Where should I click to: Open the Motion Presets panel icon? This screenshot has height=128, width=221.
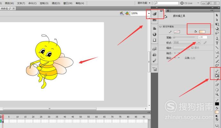pos(155,61)
